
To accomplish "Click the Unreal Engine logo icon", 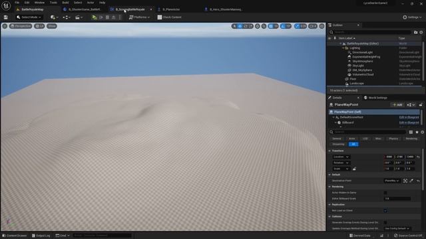I will 6,5.
